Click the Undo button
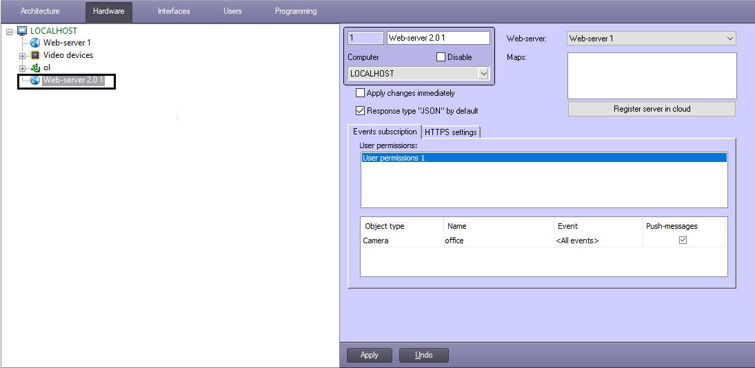Screen dimensions: 755x368 tap(424, 355)
